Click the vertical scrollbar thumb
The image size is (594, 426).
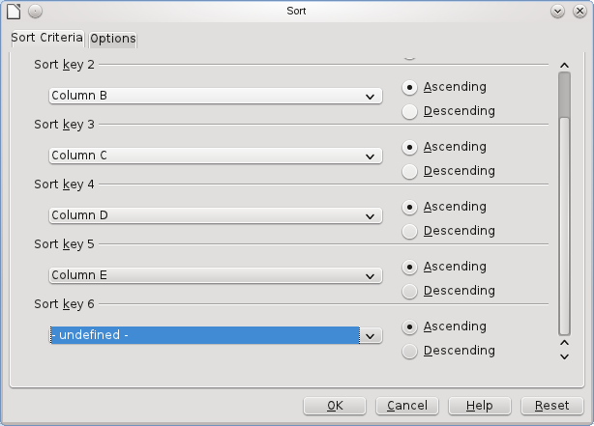pyautogui.click(x=564, y=94)
